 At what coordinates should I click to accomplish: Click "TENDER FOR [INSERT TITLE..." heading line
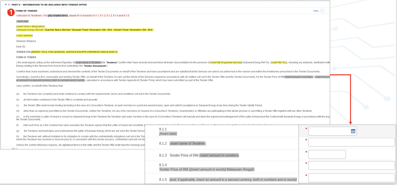pos(67,52)
